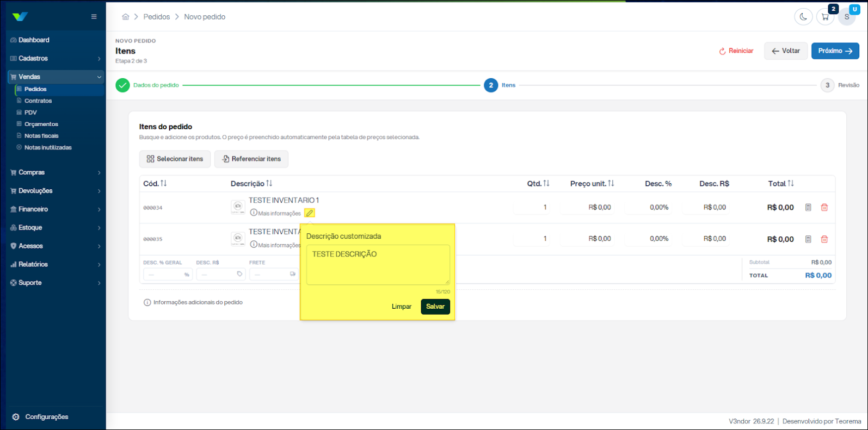Image resolution: width=868 pixels, height=430 pixels.
Task: Sort the table by Preço unit. column
Action: coord(592,184)
